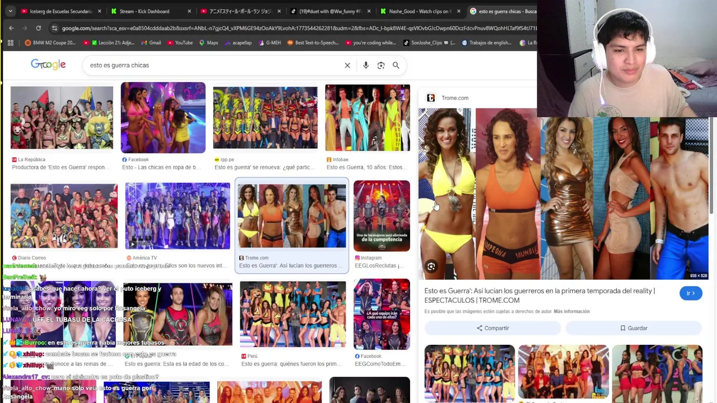Screen dimensions: 717x403
Task: Click Más información copyright link
Action: [571, 311]
